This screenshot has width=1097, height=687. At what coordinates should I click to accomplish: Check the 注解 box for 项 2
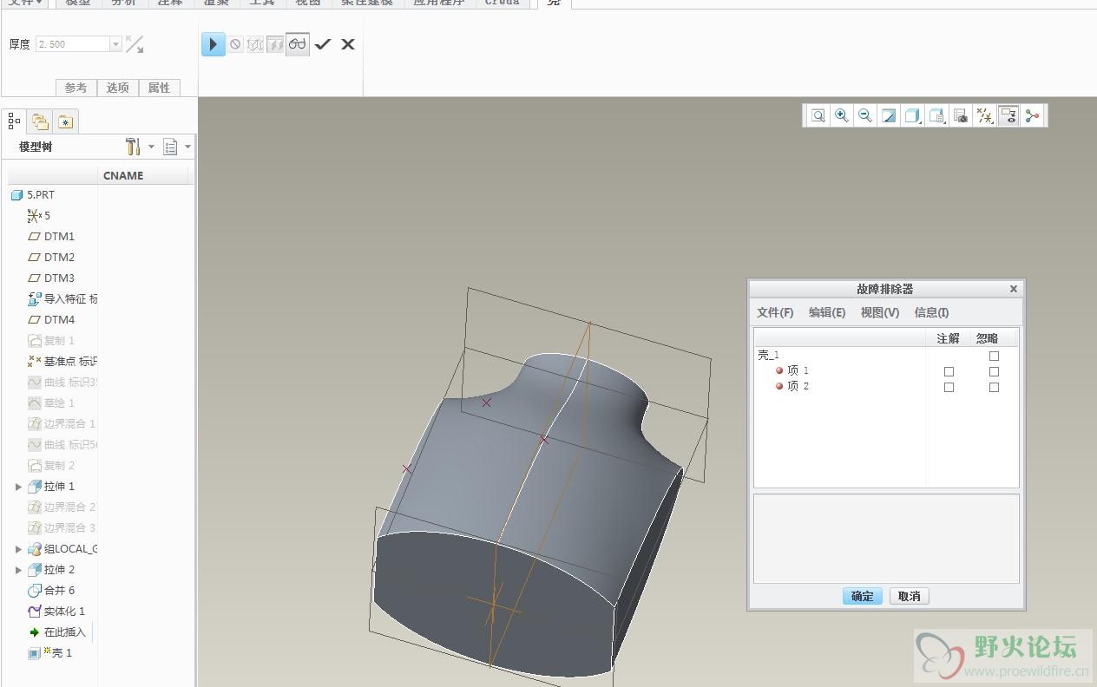(949, 387)
